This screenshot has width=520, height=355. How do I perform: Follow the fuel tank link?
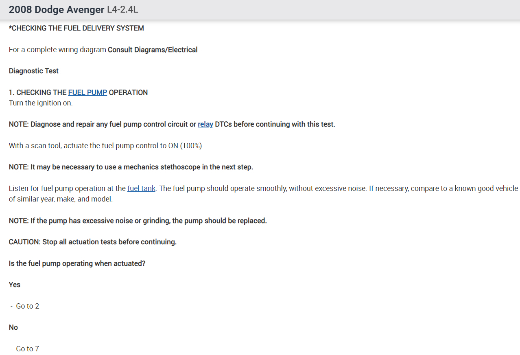(141, 188)
